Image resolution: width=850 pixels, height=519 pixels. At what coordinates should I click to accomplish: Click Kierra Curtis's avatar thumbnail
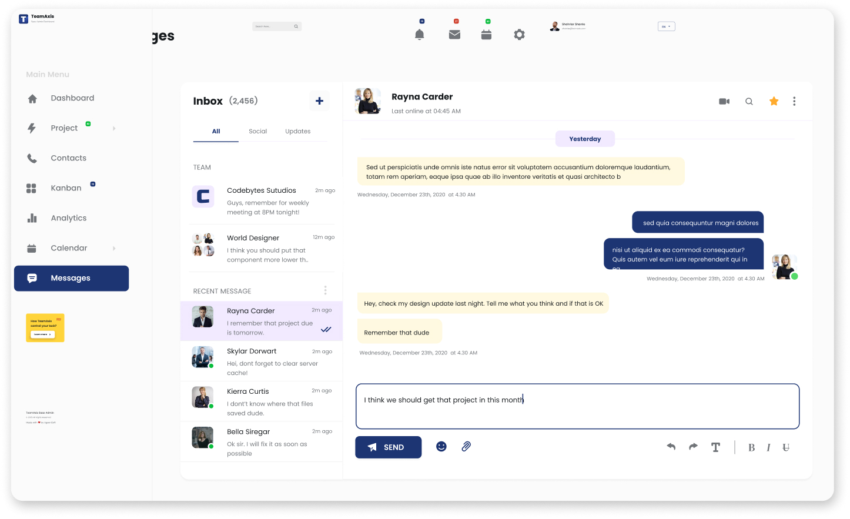[203, 397]
